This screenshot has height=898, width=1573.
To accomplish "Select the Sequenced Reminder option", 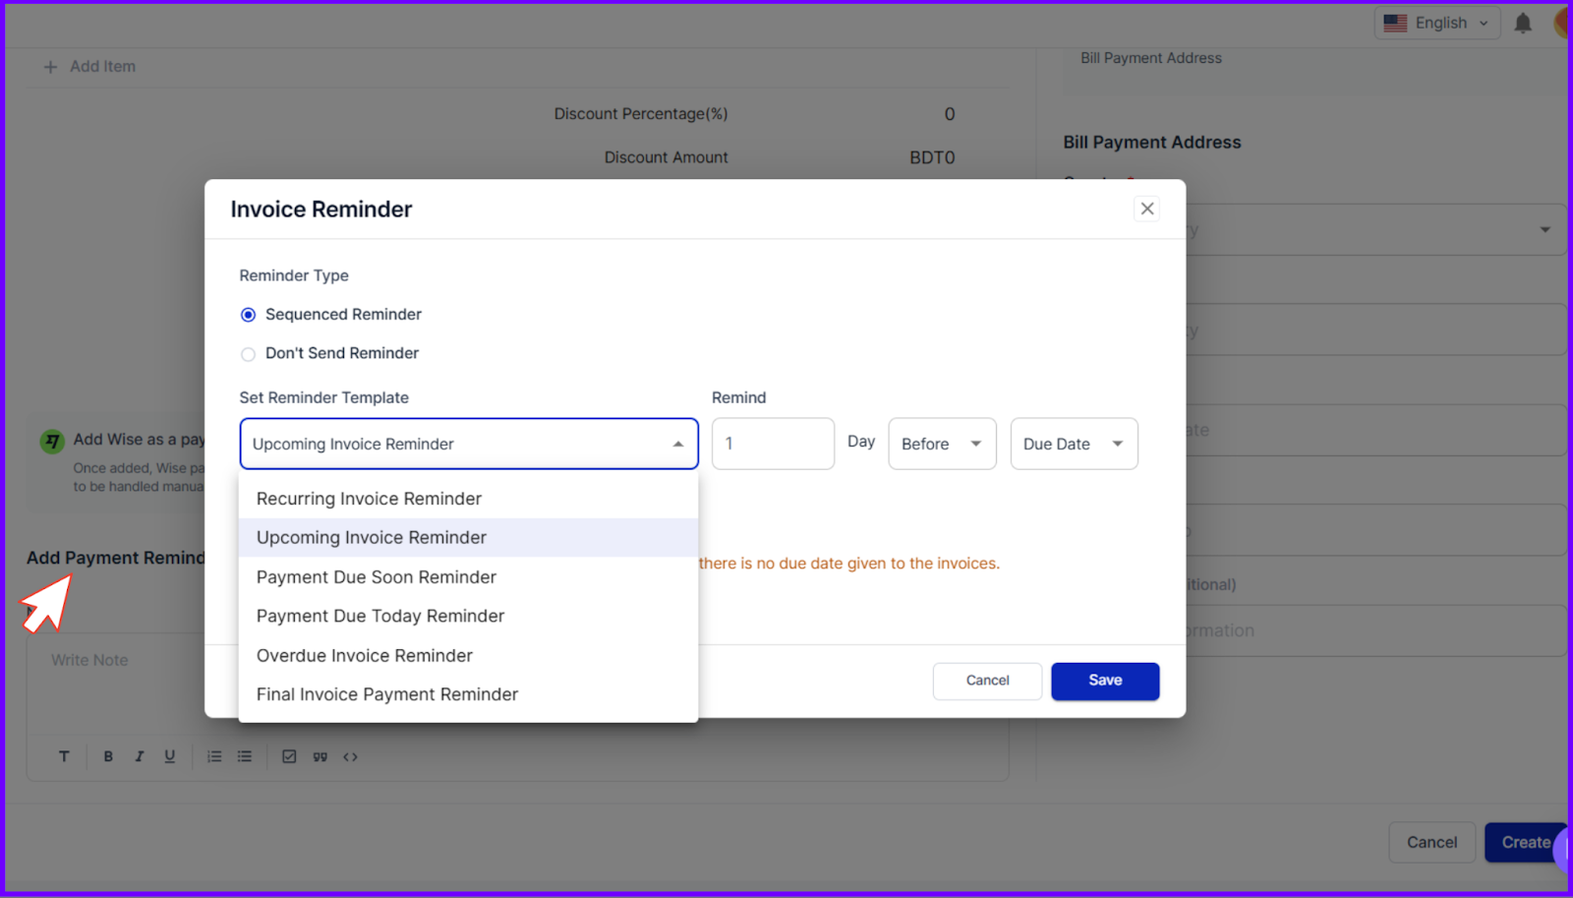I will [x=248, y=315].
